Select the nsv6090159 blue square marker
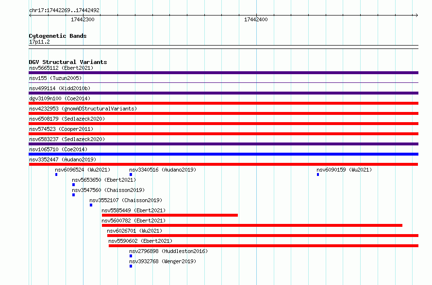The height and width of the screenshot is (285, 432). tap(318, 174)
